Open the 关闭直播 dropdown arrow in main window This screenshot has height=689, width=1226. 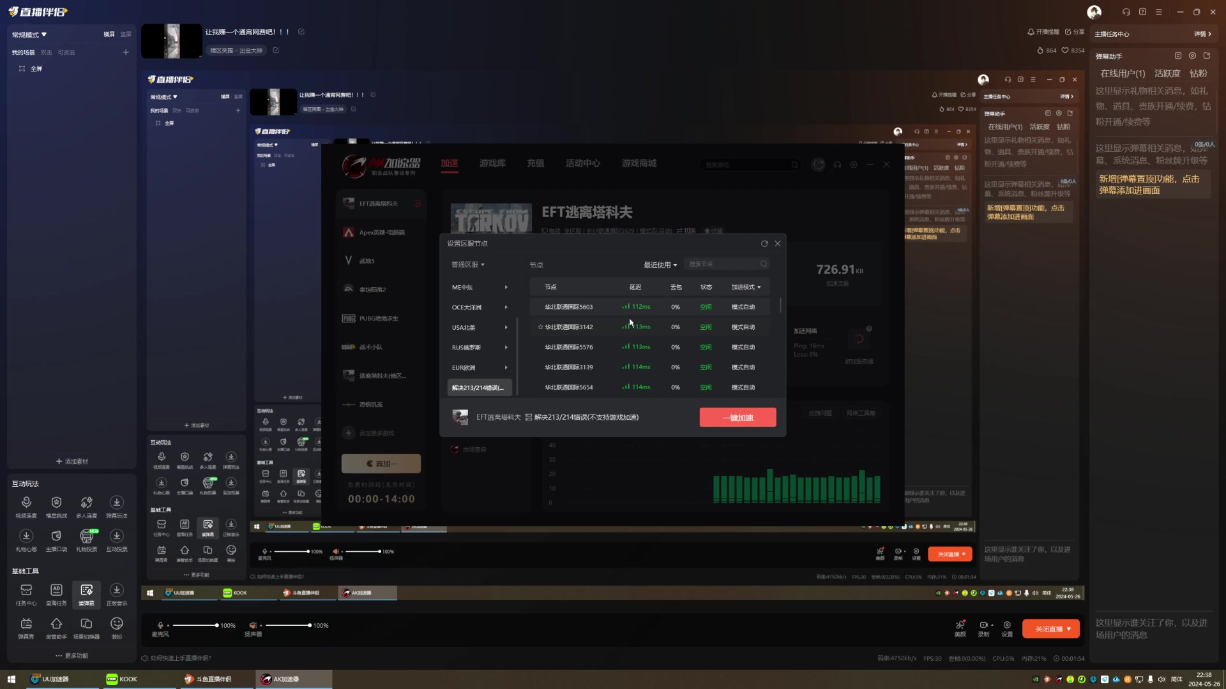coord(1069,629)
